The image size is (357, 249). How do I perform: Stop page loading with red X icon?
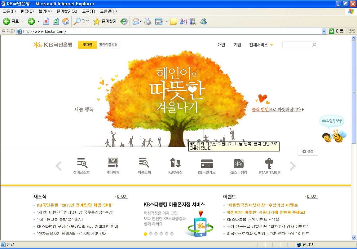pos(46,21)
